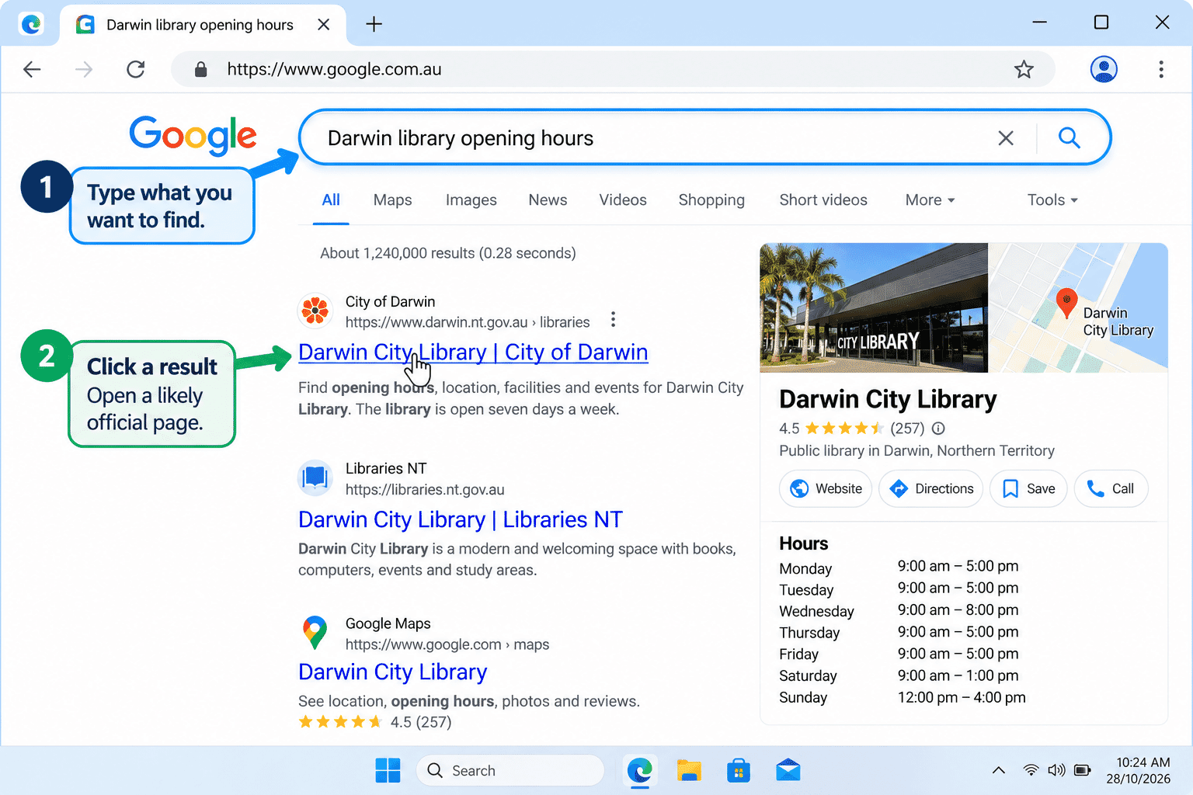
Task: Open the map thumbnail of Darwin City Library
Action: (x=1078, y=307)
